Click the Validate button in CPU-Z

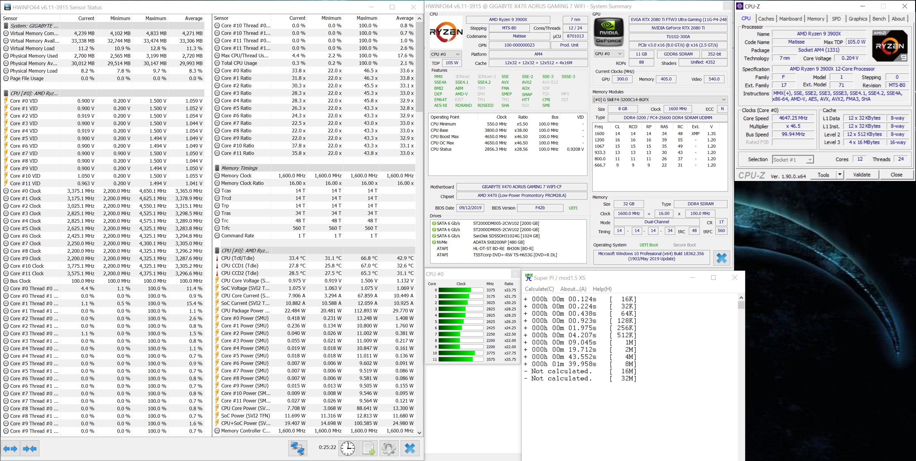pyautogui.click(x=862, y=174)
